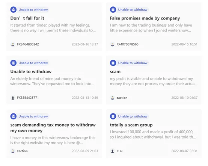Click the timestamp 2022-08-16 13:37
The image size is (208, 166).
click(85, 44)
